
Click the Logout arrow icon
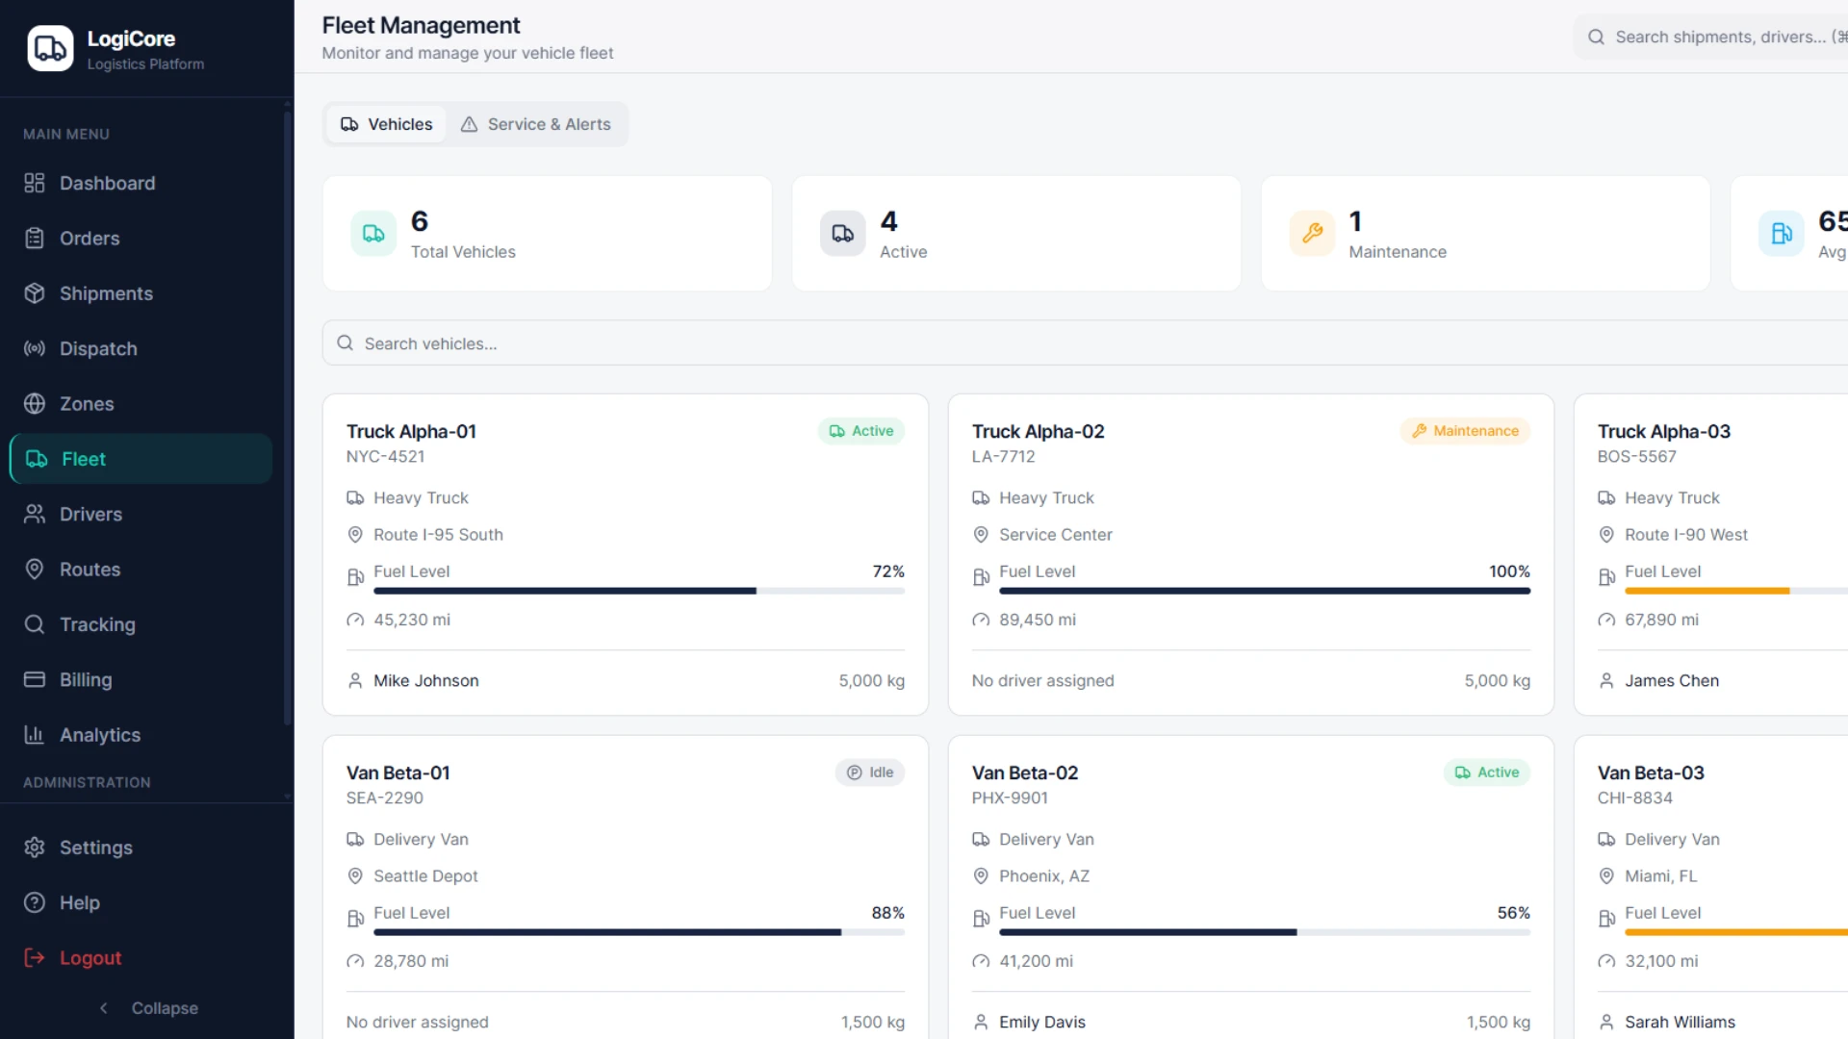tap(35, 957)
